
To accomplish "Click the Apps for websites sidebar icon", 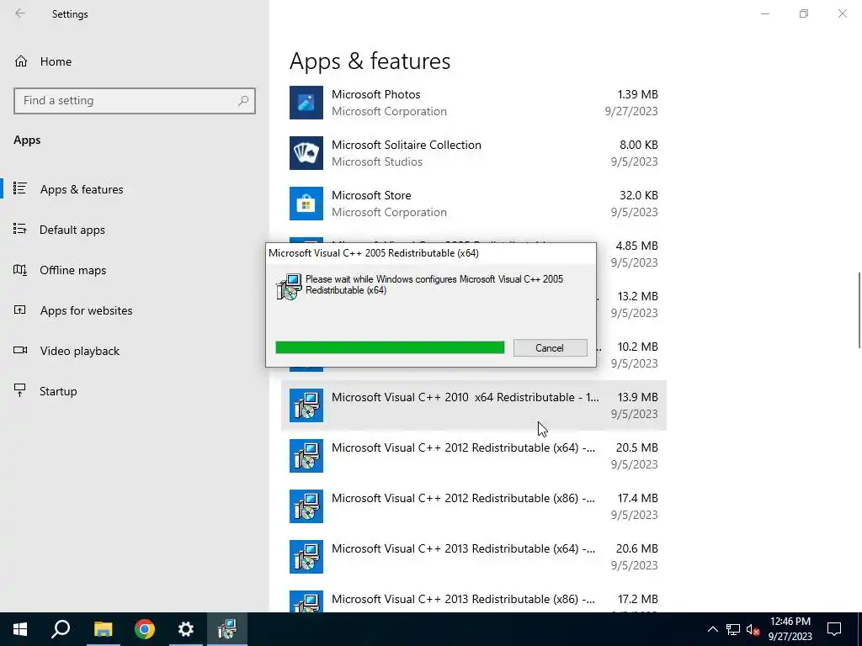I will coord(20,310).
